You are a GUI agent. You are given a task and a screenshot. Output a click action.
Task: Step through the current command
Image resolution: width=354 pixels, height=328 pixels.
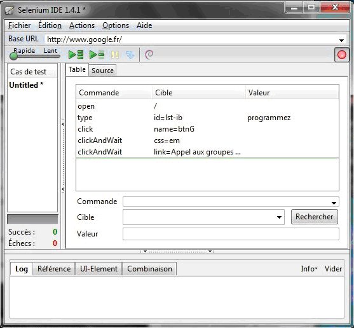[x=130, y=55]
